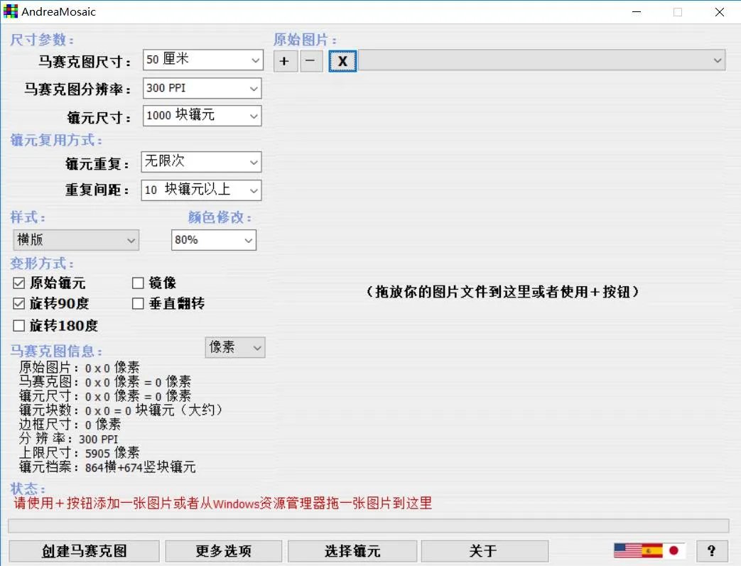Switch language with the Japanese flag
The width and height of the screenshot is (741, 566).
(x=674, y=550)
